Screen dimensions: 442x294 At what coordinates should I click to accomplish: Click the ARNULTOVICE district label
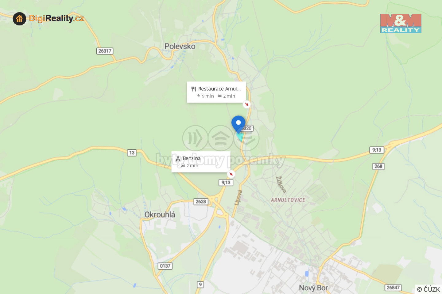(288, 200)
